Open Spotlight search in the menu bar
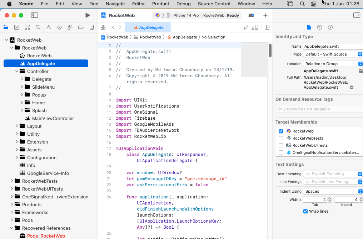Screen dimensions: 363x239 302,4
